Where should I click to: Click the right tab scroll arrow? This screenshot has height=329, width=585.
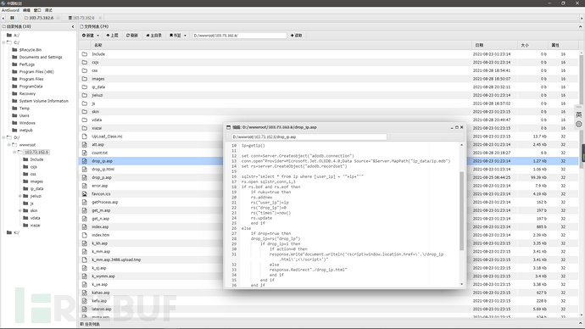pyautogui.click(x=582, y=18)
